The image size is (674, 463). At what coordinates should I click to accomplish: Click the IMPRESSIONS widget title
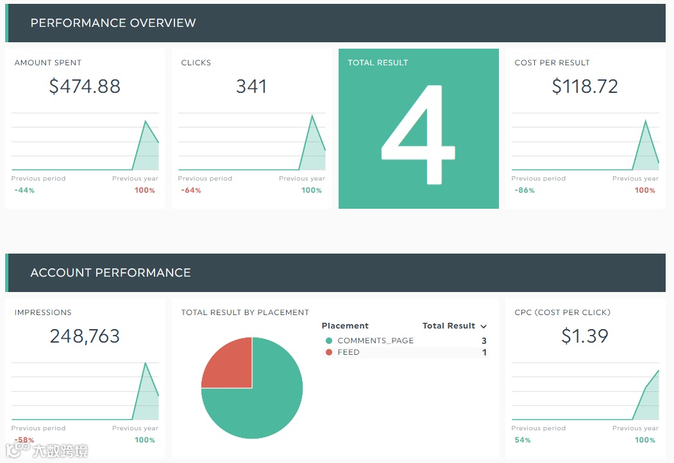(43, 313)
